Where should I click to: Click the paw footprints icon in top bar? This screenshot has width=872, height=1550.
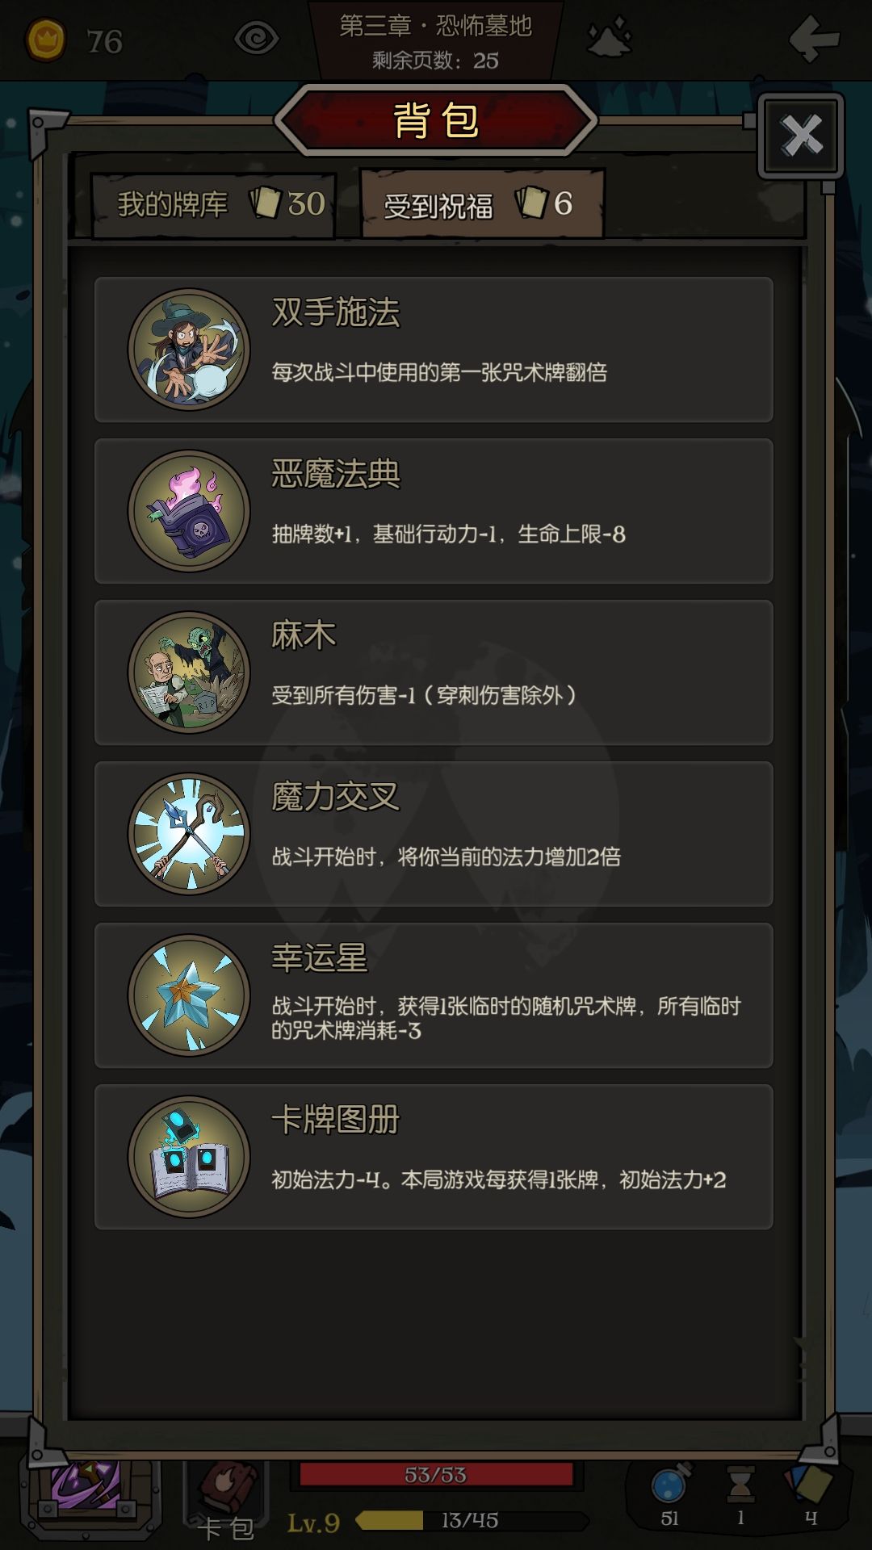(610, 39)
